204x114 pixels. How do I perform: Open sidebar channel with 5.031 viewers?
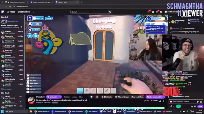pyautogui.click(x=12, y=56)
